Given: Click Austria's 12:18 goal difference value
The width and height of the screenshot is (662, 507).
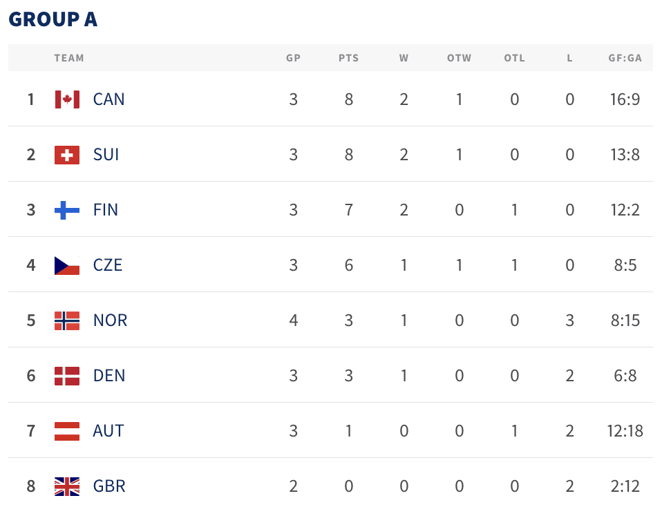Looking at the screenshot, I should [x=625, y=431].
